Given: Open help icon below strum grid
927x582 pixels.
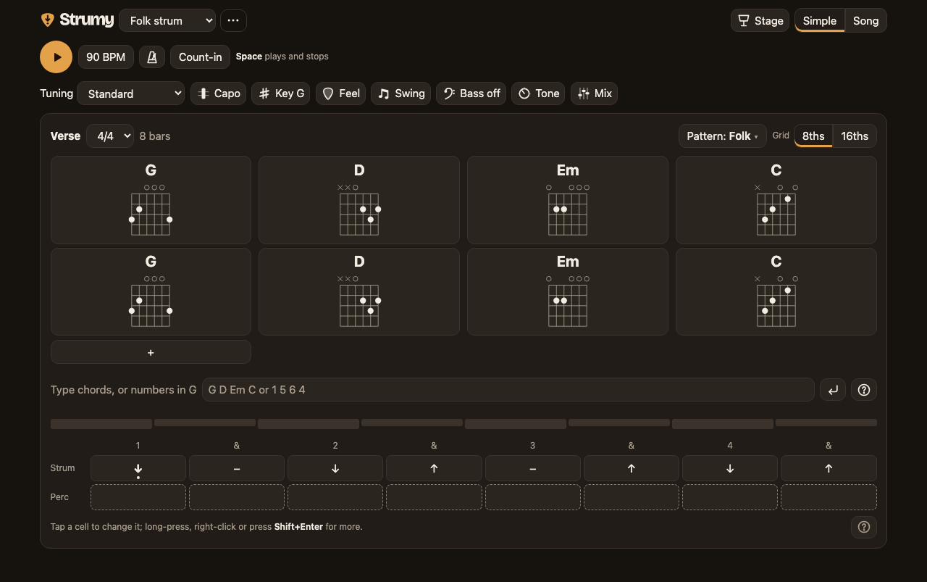Looking at the screenshot, I should (x=864, y=527).
